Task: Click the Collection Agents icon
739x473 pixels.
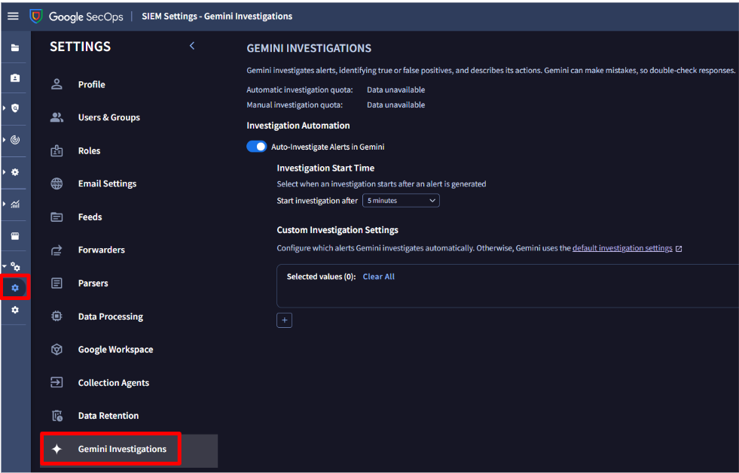Action: (56, 383)
